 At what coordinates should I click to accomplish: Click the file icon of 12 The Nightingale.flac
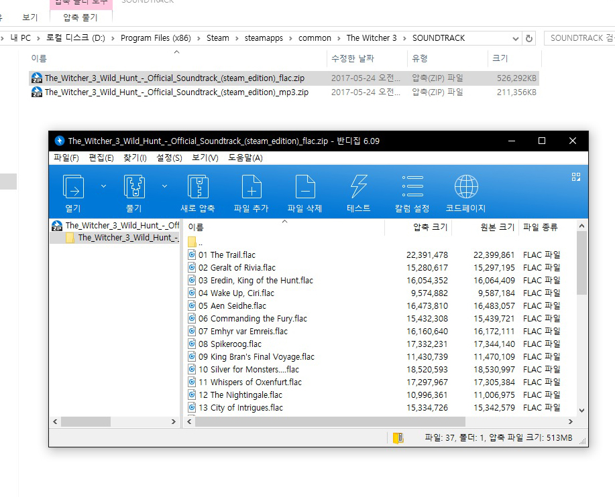pyautogui.click(x=192, y=395)
